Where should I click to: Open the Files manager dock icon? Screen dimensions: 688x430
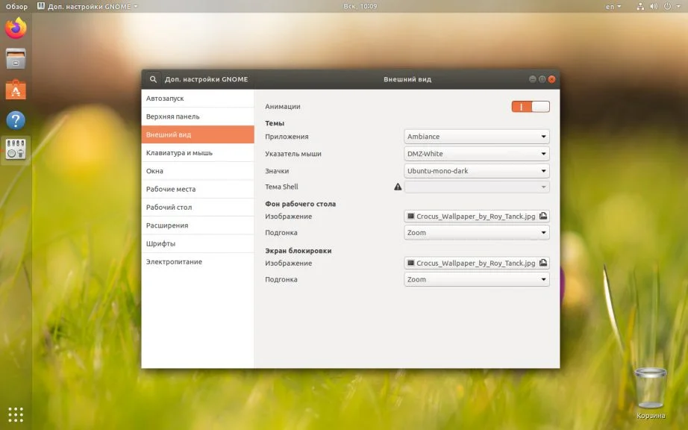pyautogui.click(x=16, y=59)
